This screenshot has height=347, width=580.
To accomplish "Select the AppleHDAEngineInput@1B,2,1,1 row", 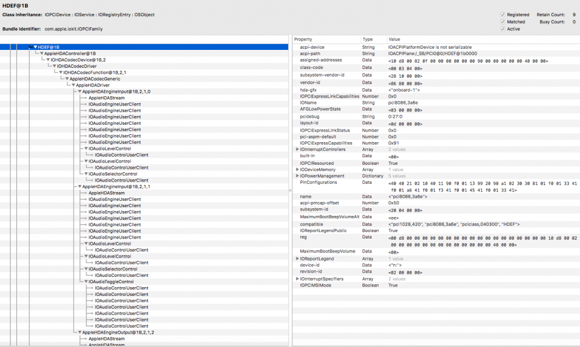I will [144, 186].
